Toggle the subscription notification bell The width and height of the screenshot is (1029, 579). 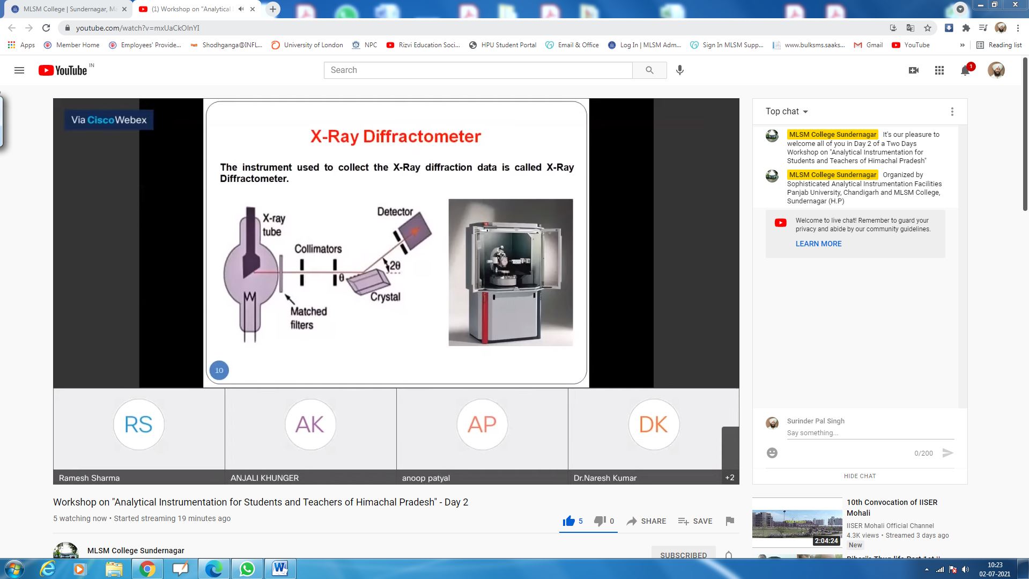click(x=729, y=555)
